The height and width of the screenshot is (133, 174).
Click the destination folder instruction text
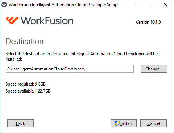82,56
